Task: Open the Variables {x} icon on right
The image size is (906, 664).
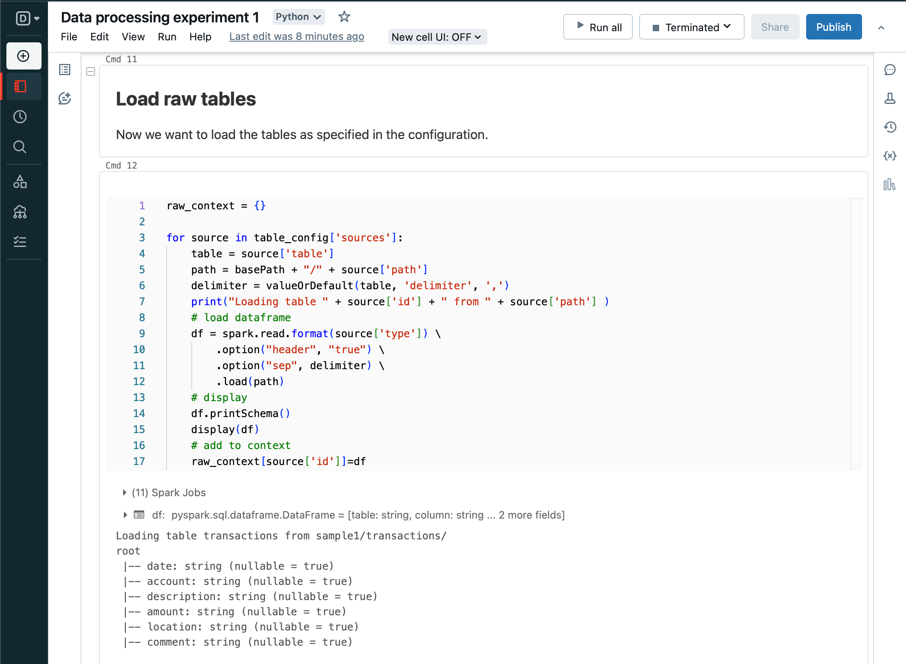Action: click(x=890, y=156)
